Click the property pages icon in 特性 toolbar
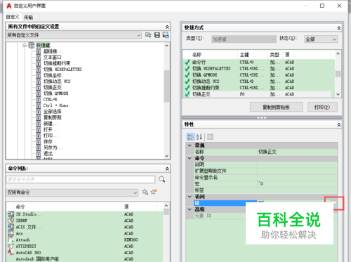The width and height of the screenshot is (351, 262). click(x=210, y=137)
